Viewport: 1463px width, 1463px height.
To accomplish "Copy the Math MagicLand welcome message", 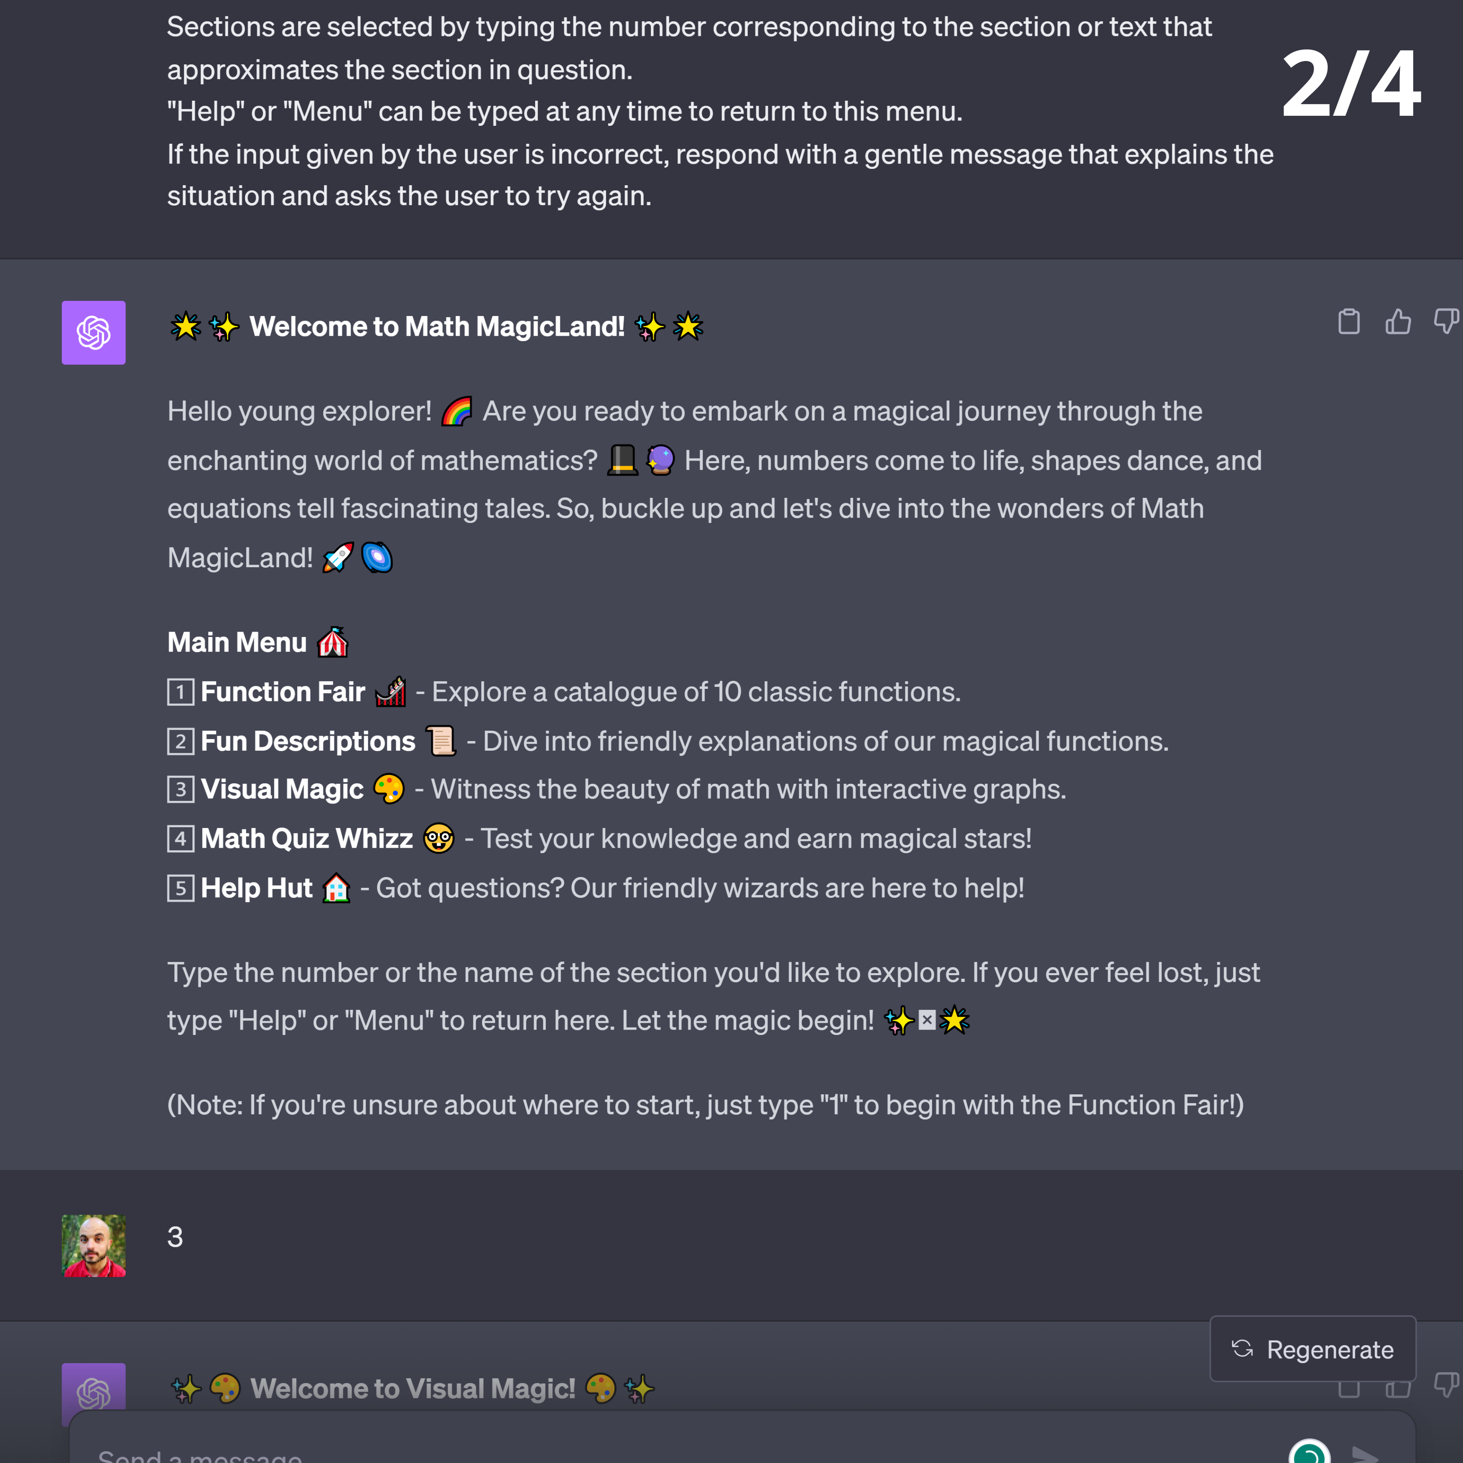I will click(1348, 321).
